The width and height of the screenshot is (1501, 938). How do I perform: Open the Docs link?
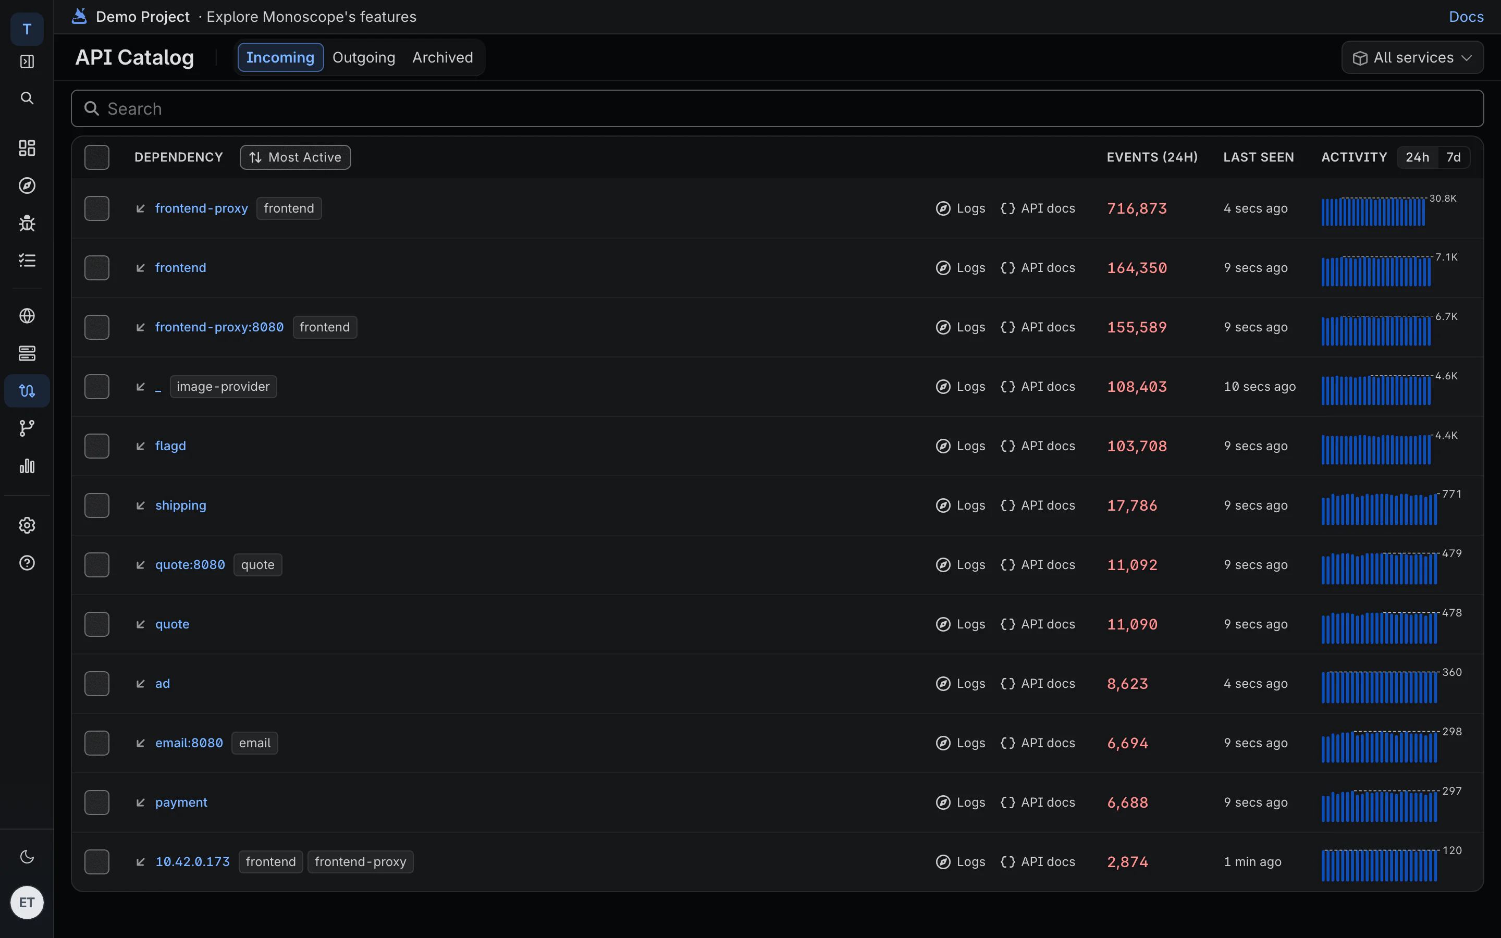point(1466,17)
